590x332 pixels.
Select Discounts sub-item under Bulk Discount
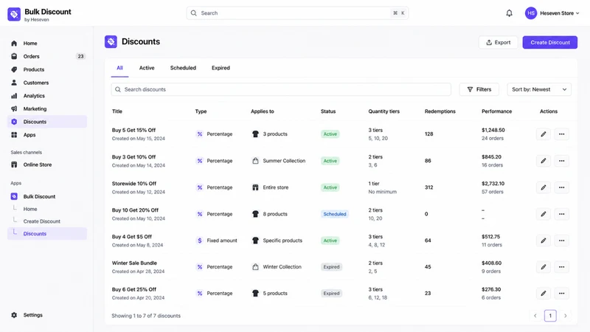tap(47, 234)
